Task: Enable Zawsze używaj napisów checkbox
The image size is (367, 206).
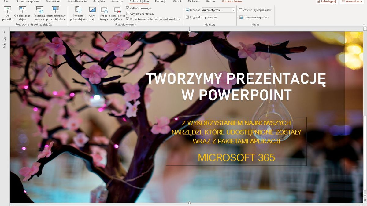Action: [241, 10]
